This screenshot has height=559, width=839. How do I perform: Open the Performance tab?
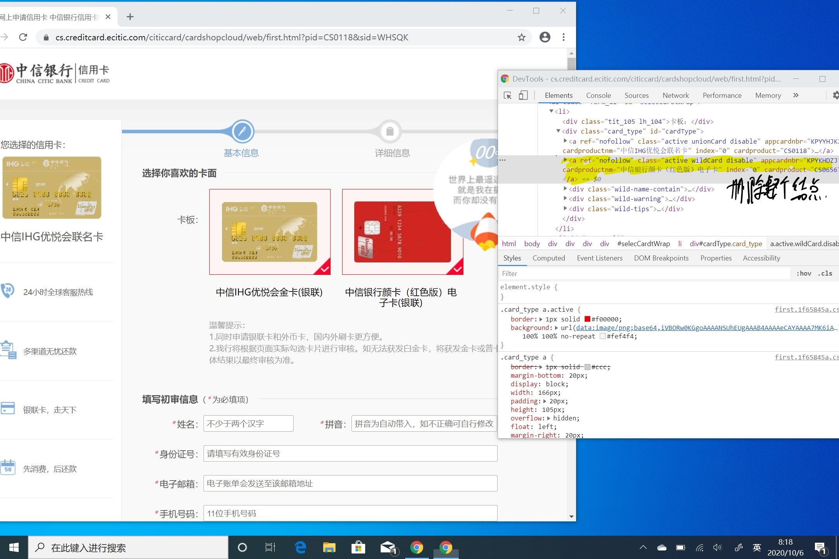pyautogui.click(x=722, y=95)
